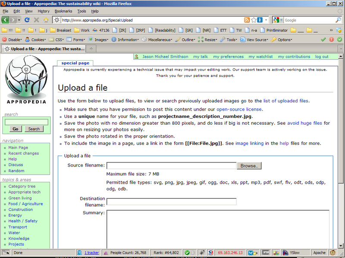
Task: Click the green checkmark validation icon in toolbar
Action: 323,40
